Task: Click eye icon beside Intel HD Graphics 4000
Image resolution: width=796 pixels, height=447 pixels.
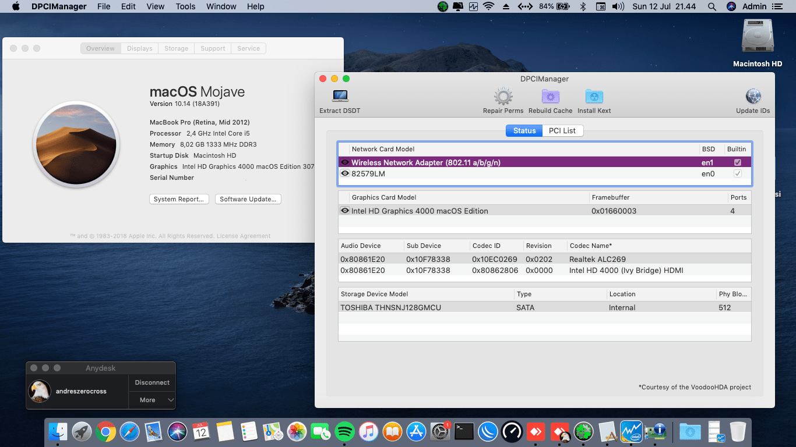Action: pyautogui.click(x=345, y=211)
